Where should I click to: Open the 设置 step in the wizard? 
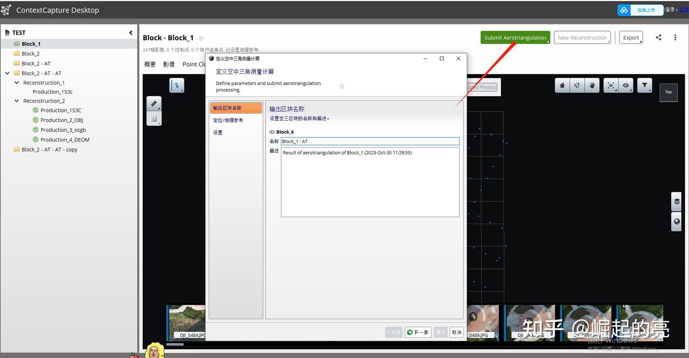218,133
